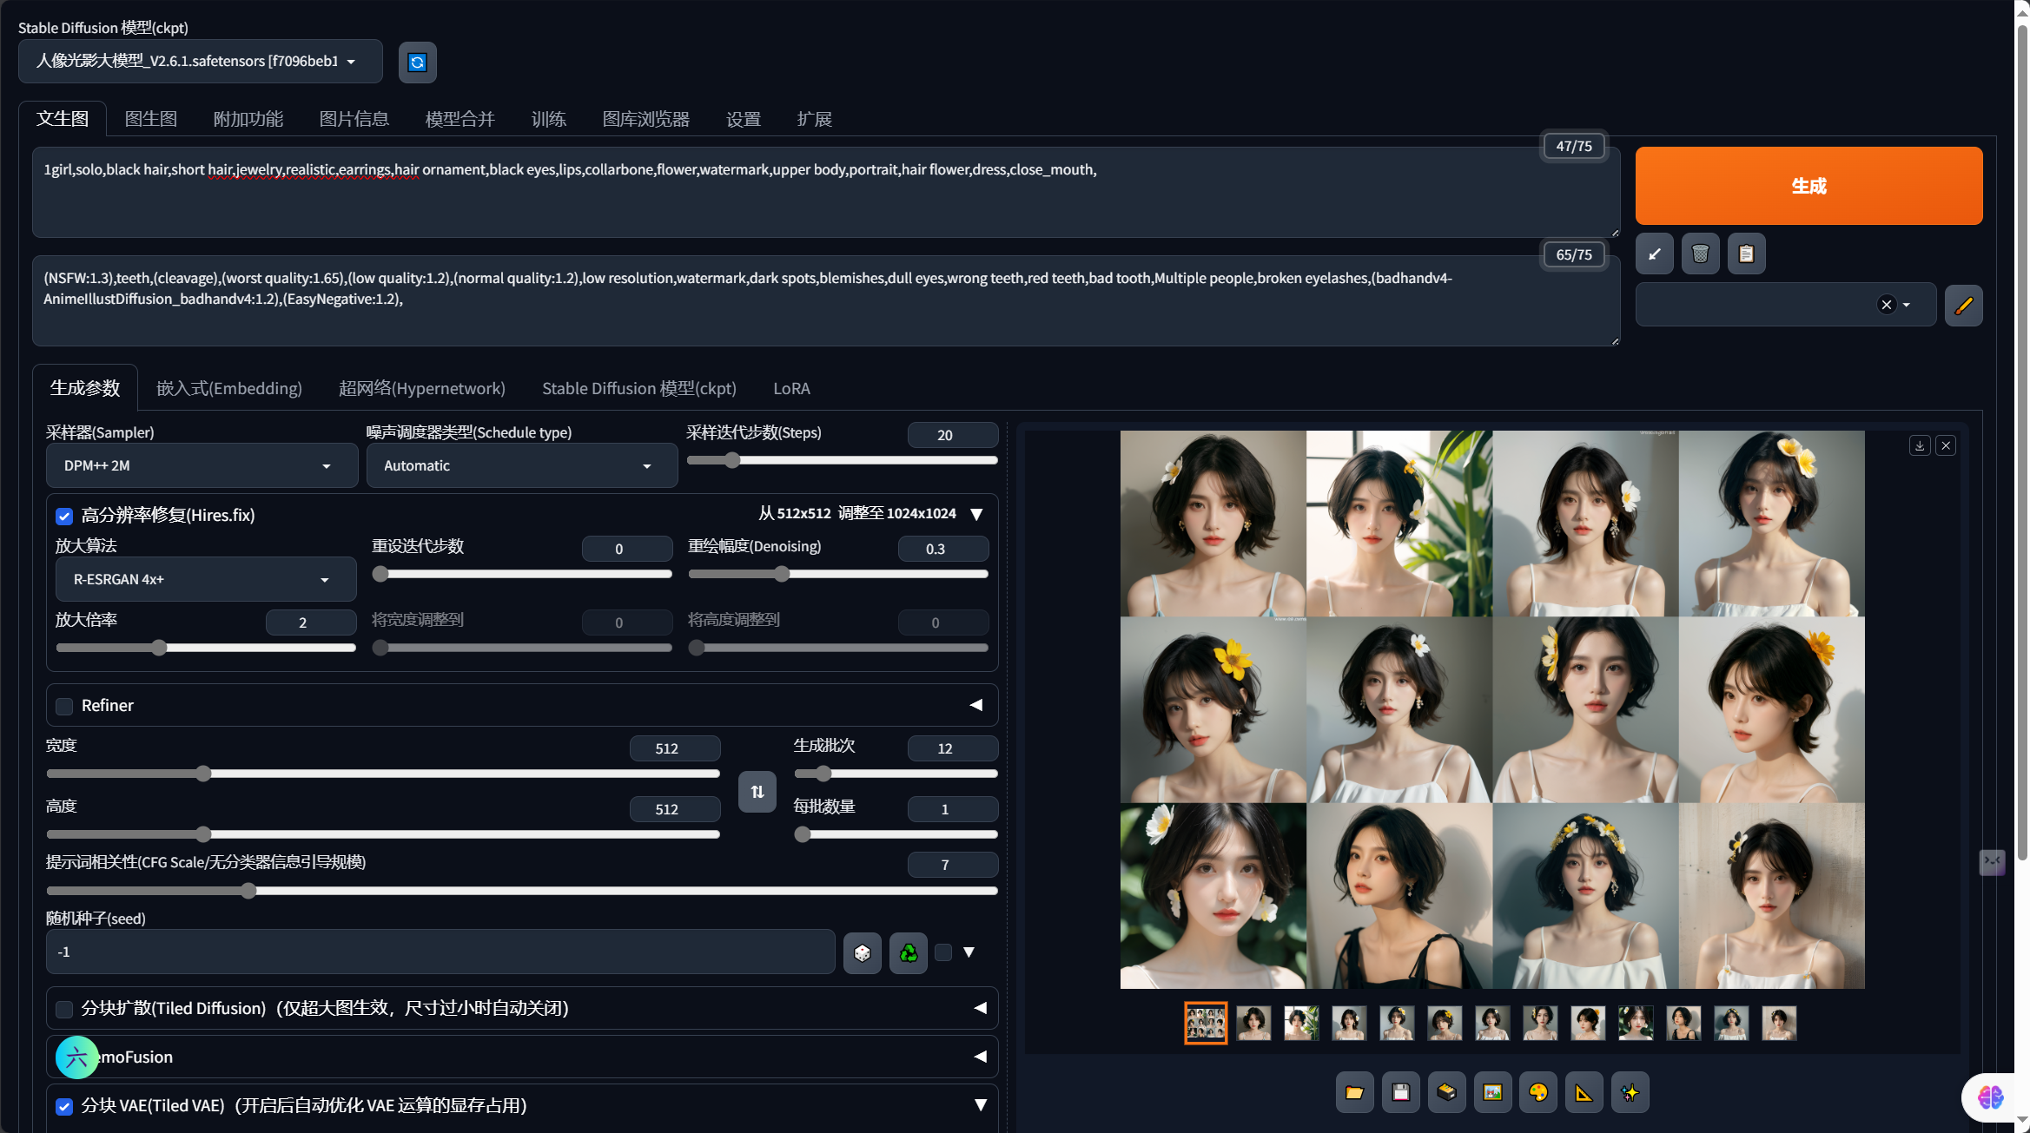Collapse the Tiled VAE section

click(980, 1105)
